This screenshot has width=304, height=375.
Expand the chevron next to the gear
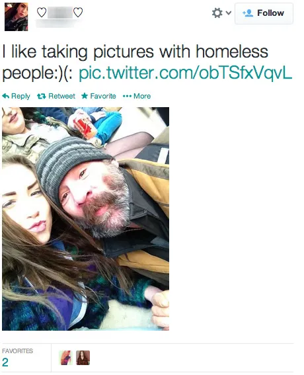point(229,13)
